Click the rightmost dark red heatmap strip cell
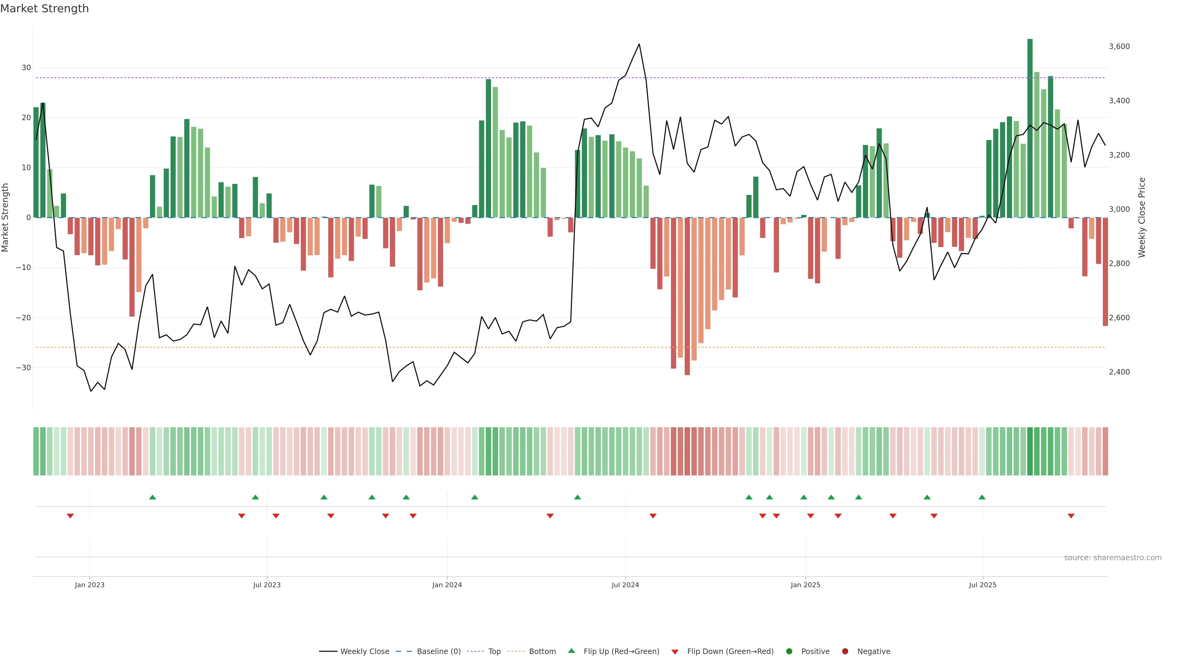The width and height of the screenshot is (1177, 662). 1105,451
